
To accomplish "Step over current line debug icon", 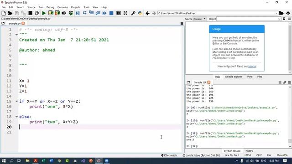I will pos(84,13).
